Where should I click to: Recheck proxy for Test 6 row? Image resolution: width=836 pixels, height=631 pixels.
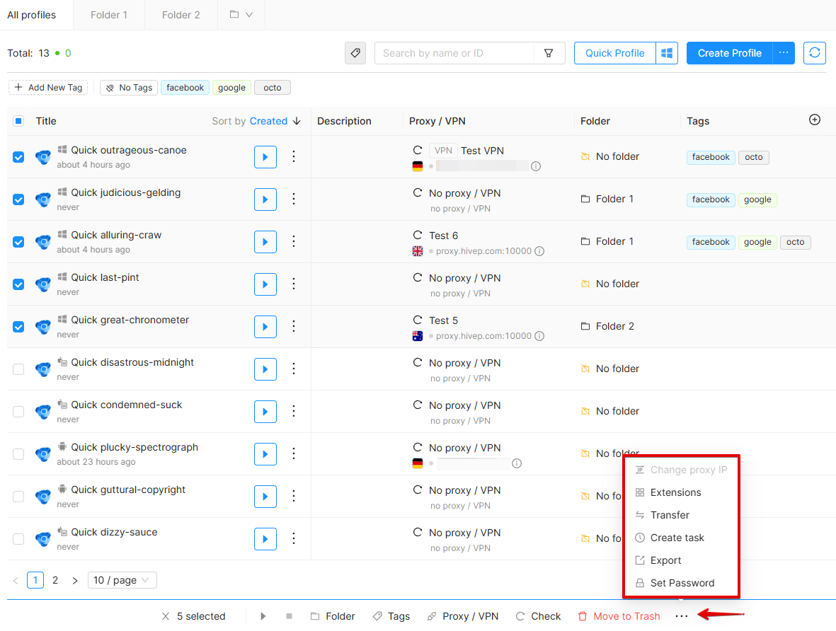[x=418, y=235]
